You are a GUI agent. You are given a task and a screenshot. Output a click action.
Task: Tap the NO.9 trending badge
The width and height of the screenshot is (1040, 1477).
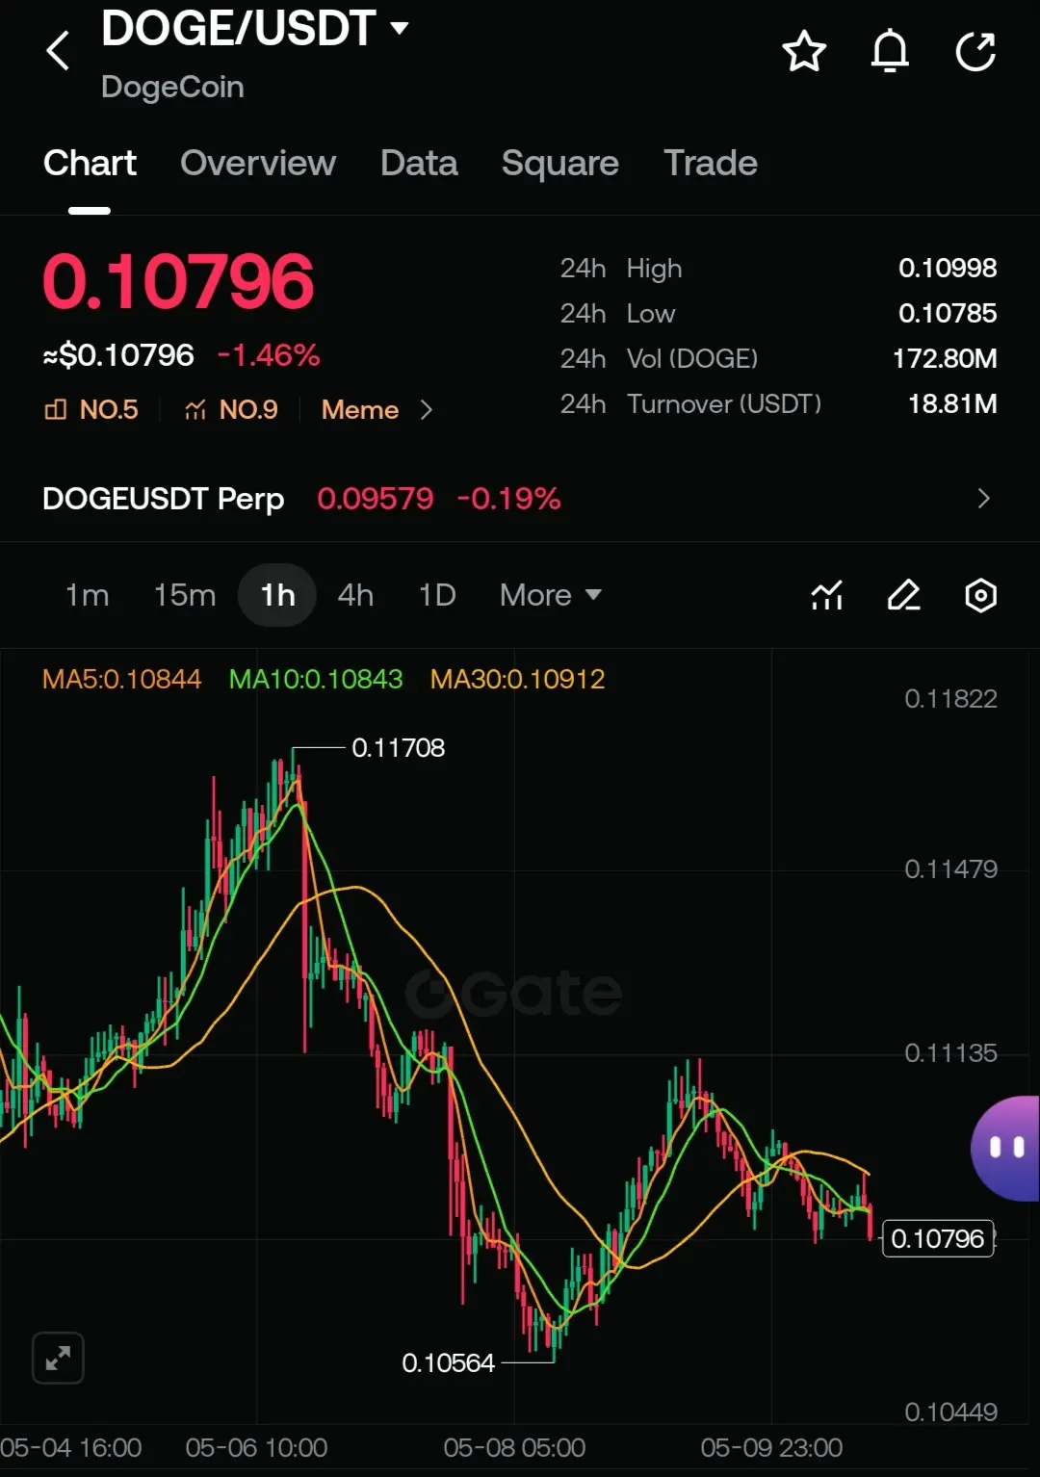click(x=231, y=410)
